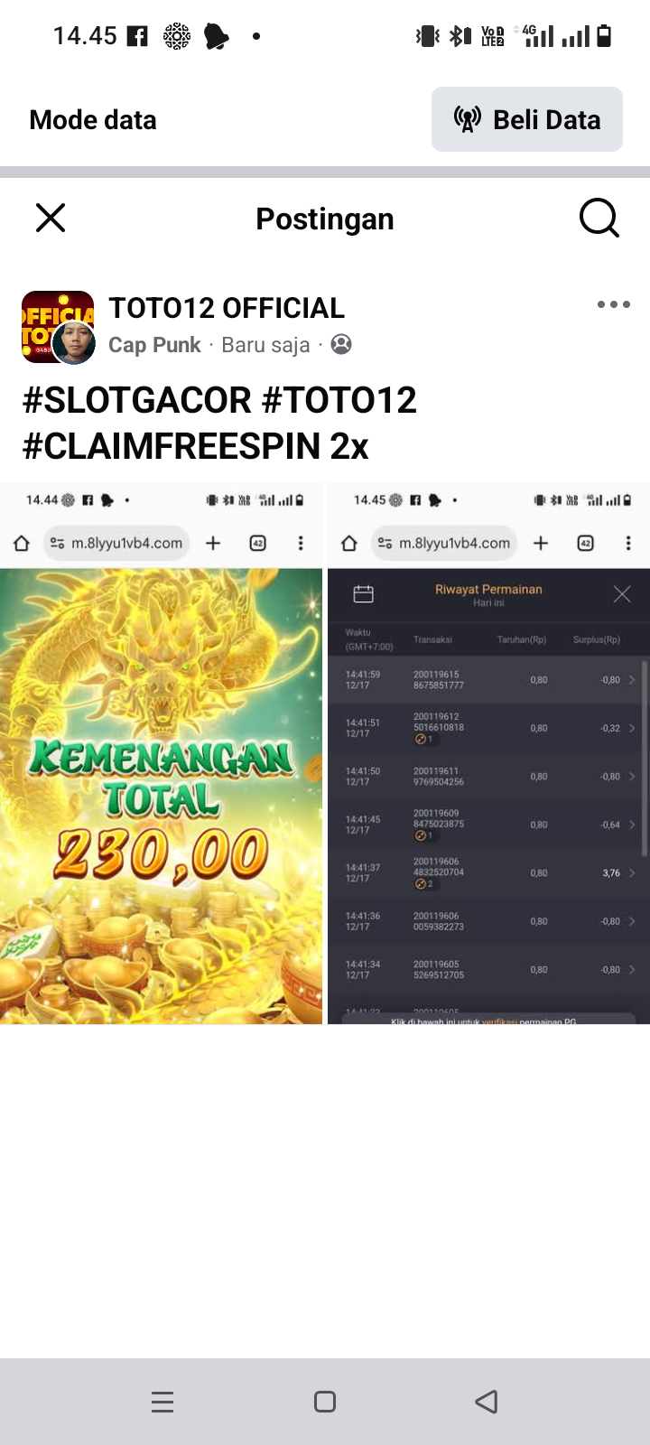Tap the Postingan page title
650x1445 pixels.
tap(325, 219)
